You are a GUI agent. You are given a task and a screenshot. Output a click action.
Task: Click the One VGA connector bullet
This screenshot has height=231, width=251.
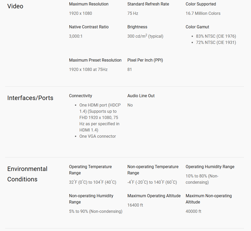tap(98, 136)
